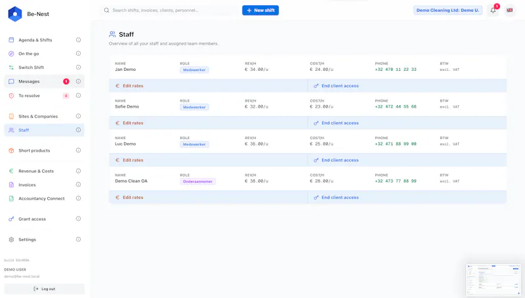Edit rates for Sofie Demo
This screenshot has width=525, height=298.
pos(129,123)
